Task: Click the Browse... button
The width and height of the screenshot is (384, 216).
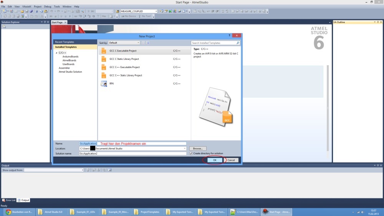Action: (x=197, y=148)
